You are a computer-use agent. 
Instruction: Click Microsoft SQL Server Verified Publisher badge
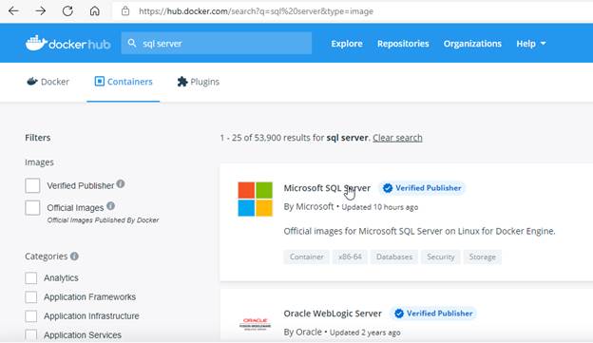click(x=422, y=188)
